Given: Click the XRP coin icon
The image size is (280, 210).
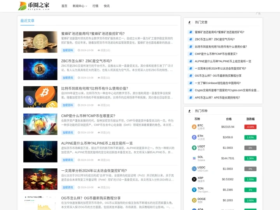Looking at the screenshot, I should pos(194,179).
